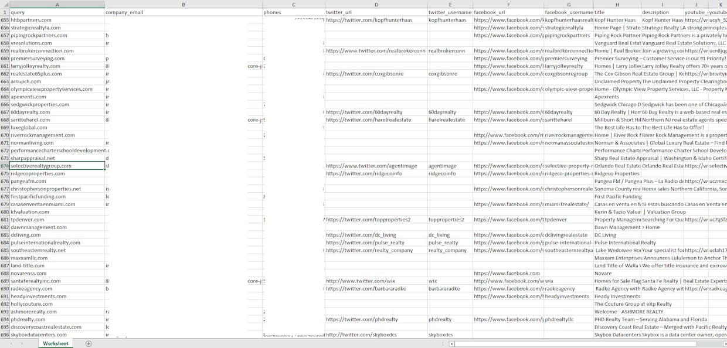Select cell 'pipingrockpartners.com'
This screenshot has width=727, height=348.
pos(57,35)
